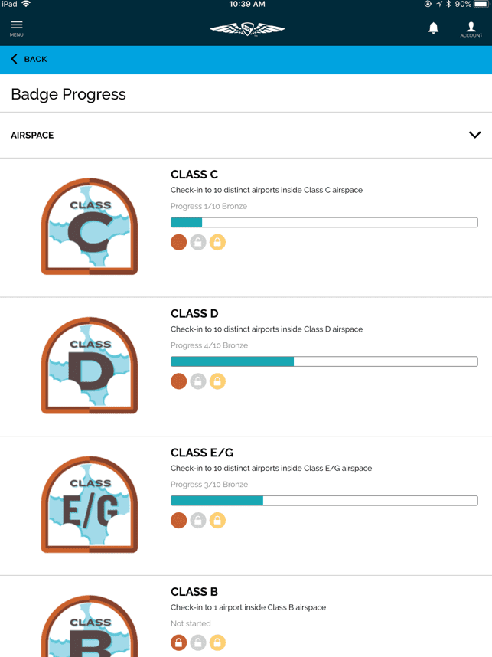This screenshot has width=492, height=657.
Task: Open the Account profile icon
Action: pyautogui.click(x=471, y=29)
